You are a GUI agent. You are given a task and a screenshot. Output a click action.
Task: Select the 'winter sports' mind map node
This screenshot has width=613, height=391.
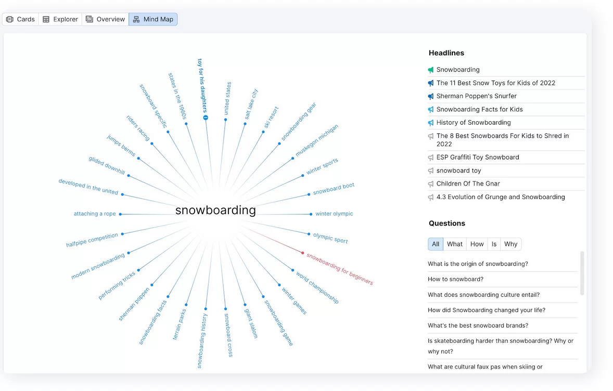pyautogui.click(x=322, y=166)
